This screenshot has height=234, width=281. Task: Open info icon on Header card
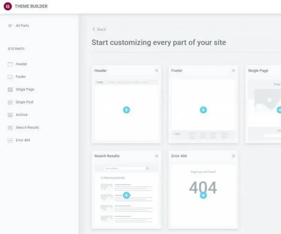pyautogui.click(x=156, y=71)
